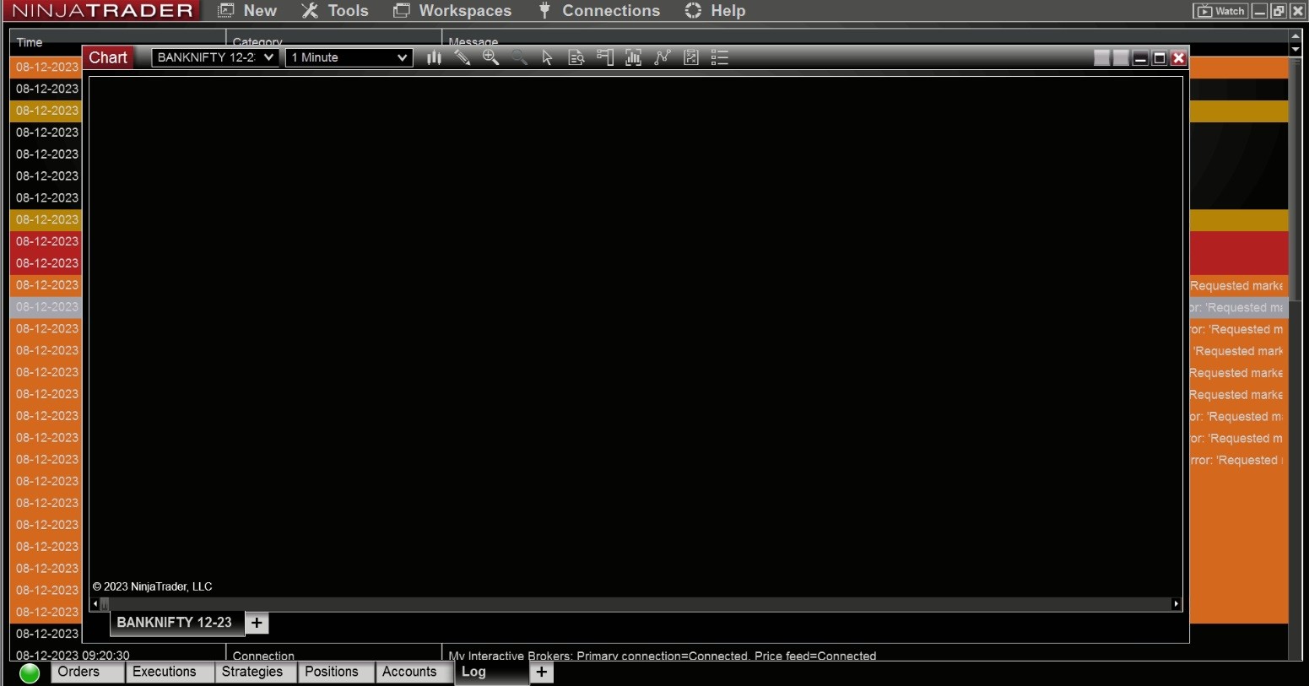This screenshot has width=1309, height=686.
Task: Click the log scrollbar down arrow
Action: point(1295,50)
